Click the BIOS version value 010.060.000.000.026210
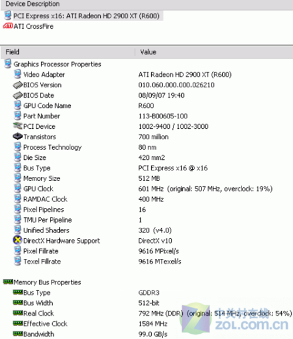The height and width of the screenshot is (339, 293). (176, 85)
